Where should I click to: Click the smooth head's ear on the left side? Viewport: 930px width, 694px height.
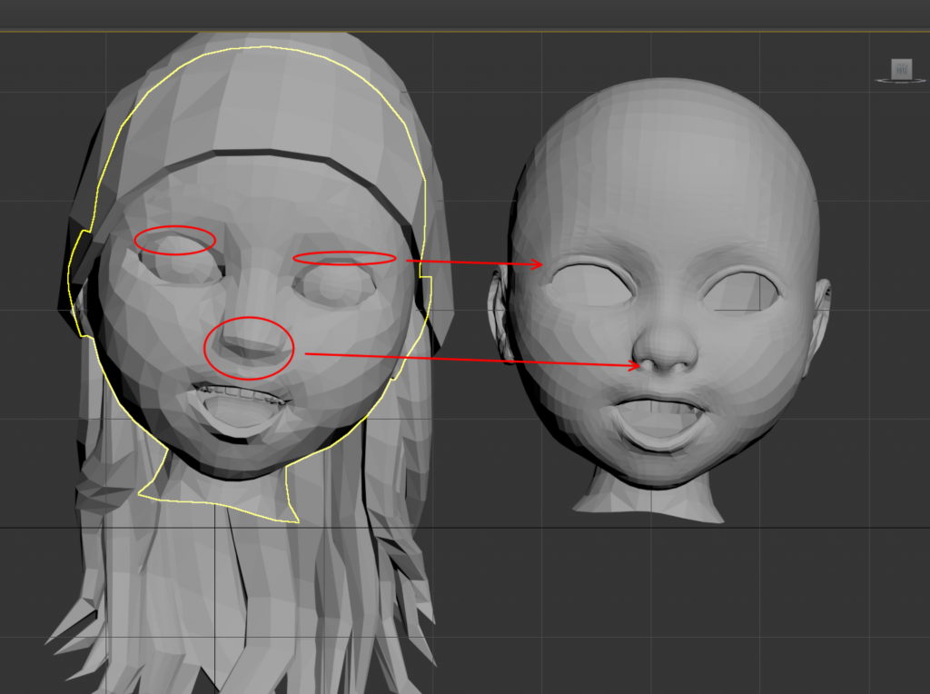point(498,309)
